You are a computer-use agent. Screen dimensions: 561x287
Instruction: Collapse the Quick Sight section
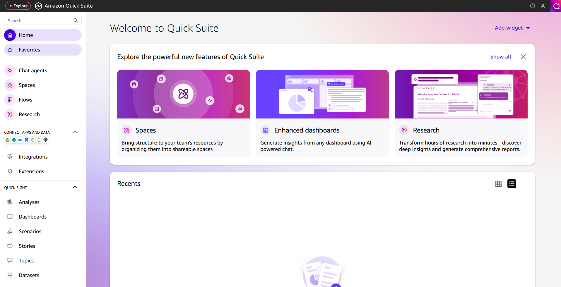(x=75, y=187)
